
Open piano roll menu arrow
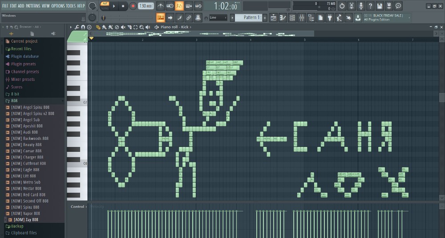(x=71, y=27)
